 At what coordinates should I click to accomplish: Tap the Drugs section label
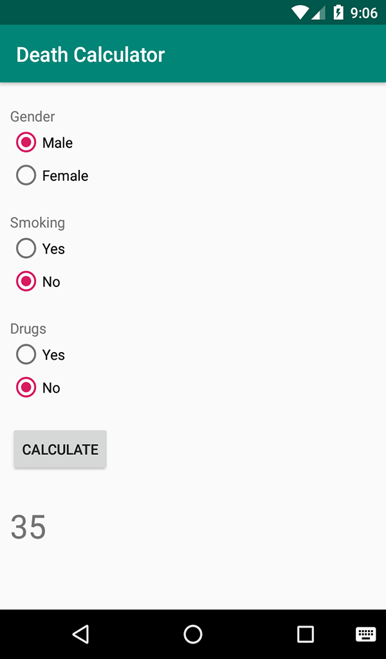(x=28, y=328)
